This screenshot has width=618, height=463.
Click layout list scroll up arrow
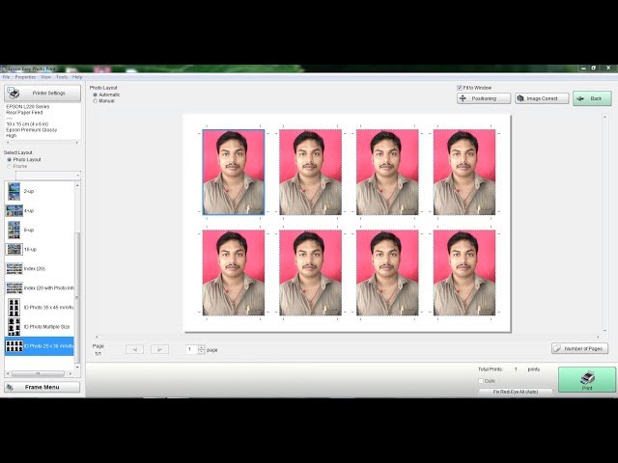pyautogui.click(x=77, y=185)
